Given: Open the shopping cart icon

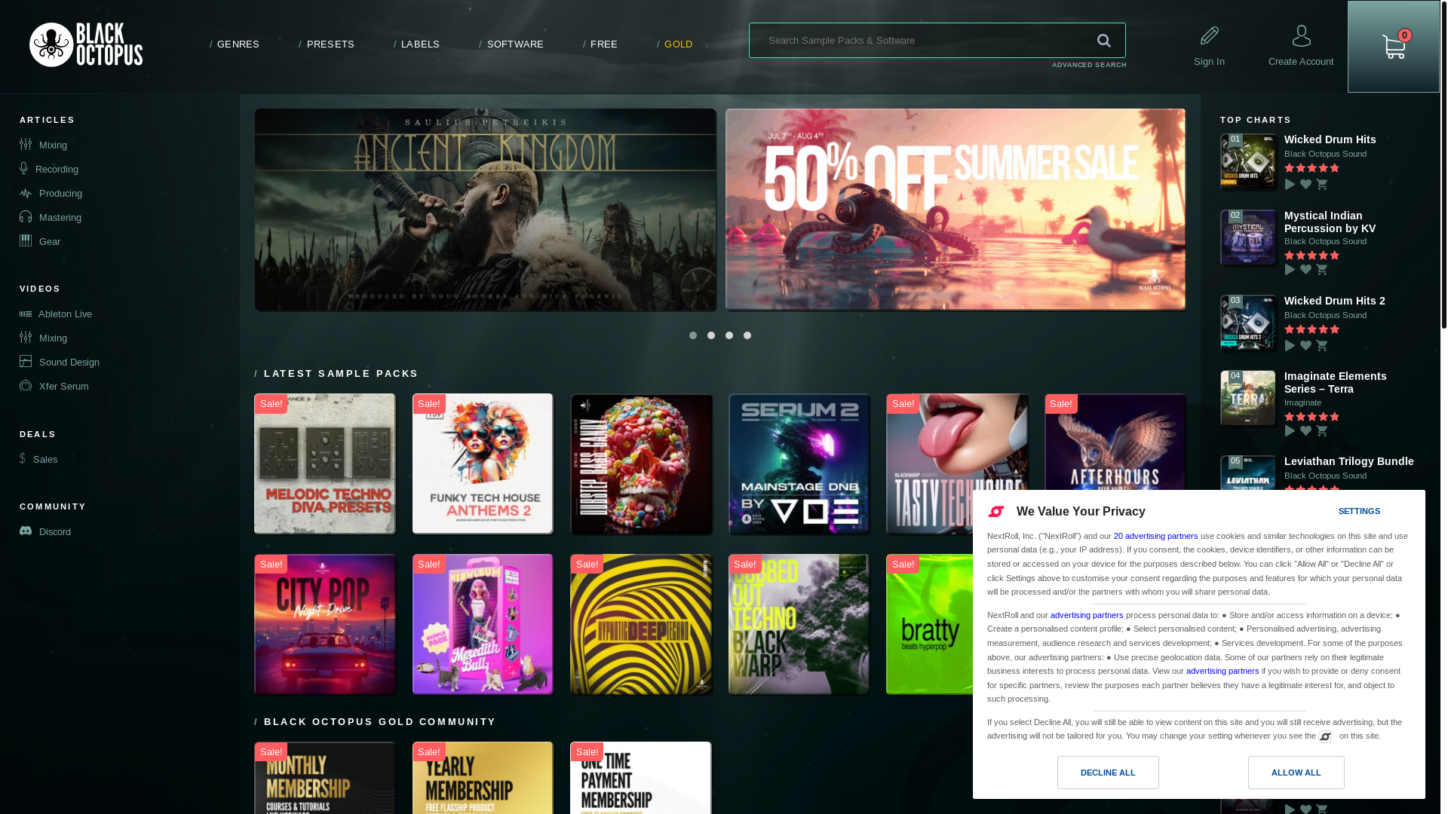Looking at the screenshot, I should coord(1394,47).
